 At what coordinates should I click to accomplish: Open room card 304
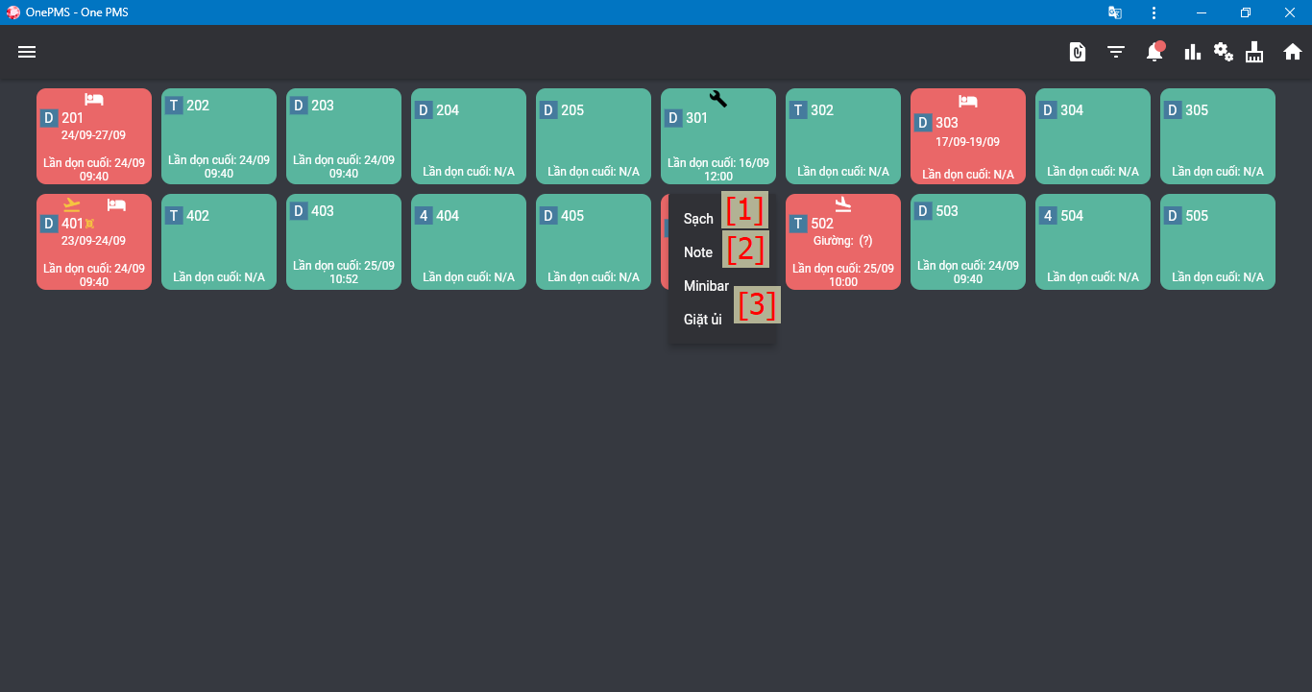tap(1093, 136)
